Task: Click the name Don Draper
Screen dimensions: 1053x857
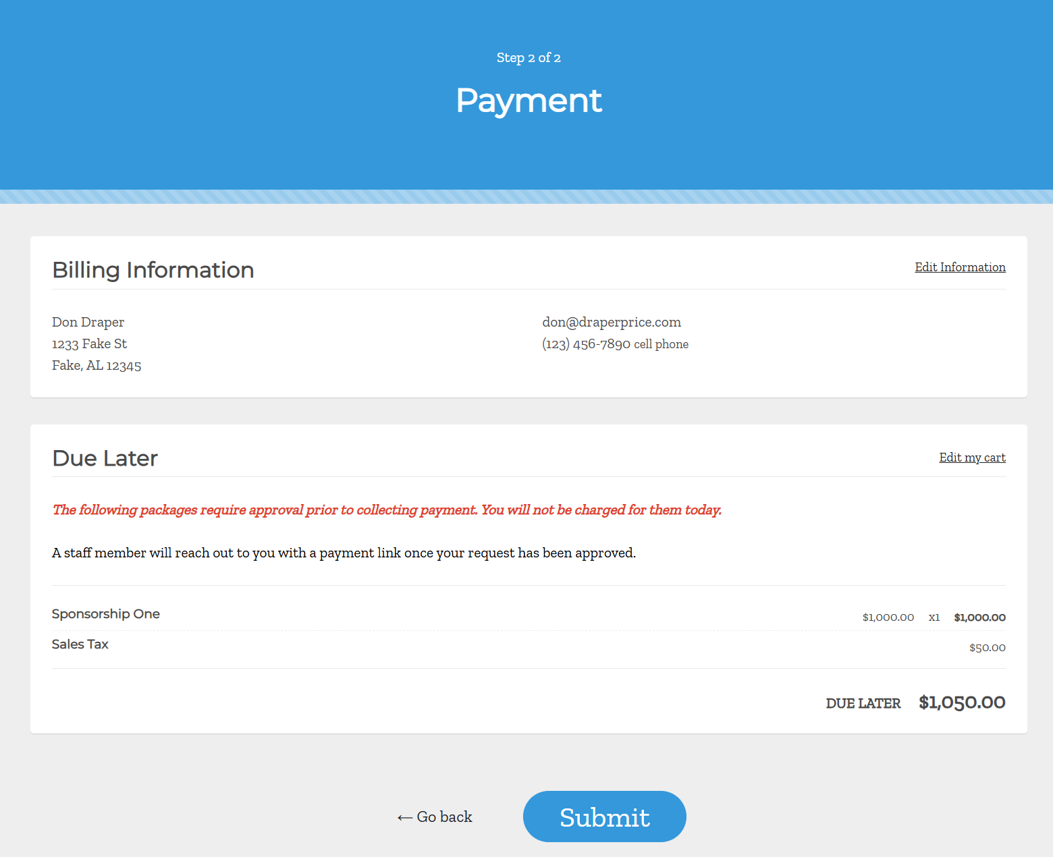Action: point(88,322)
